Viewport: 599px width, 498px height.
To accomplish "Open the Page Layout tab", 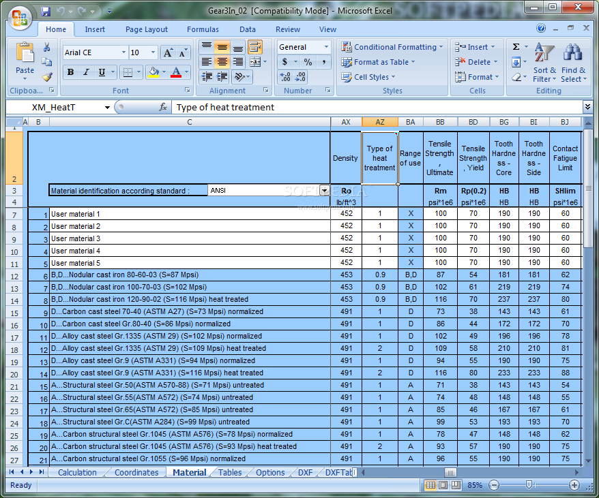I will coord(146,29).
